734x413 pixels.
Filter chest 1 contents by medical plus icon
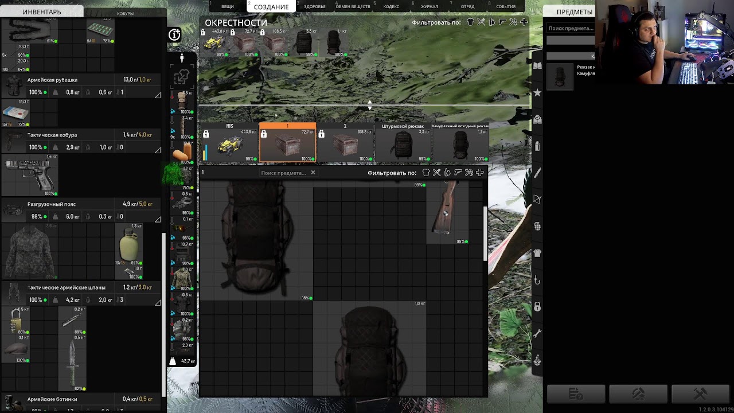click(x=480, y=173)
